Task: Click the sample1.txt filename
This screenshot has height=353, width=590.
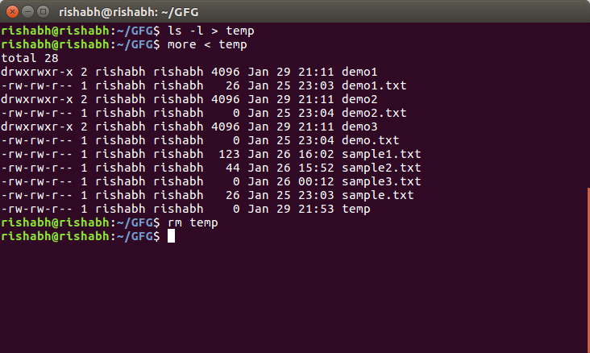Action: (x=381, y=154)
